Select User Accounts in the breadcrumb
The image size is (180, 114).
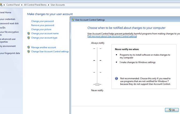click(58, 5)
